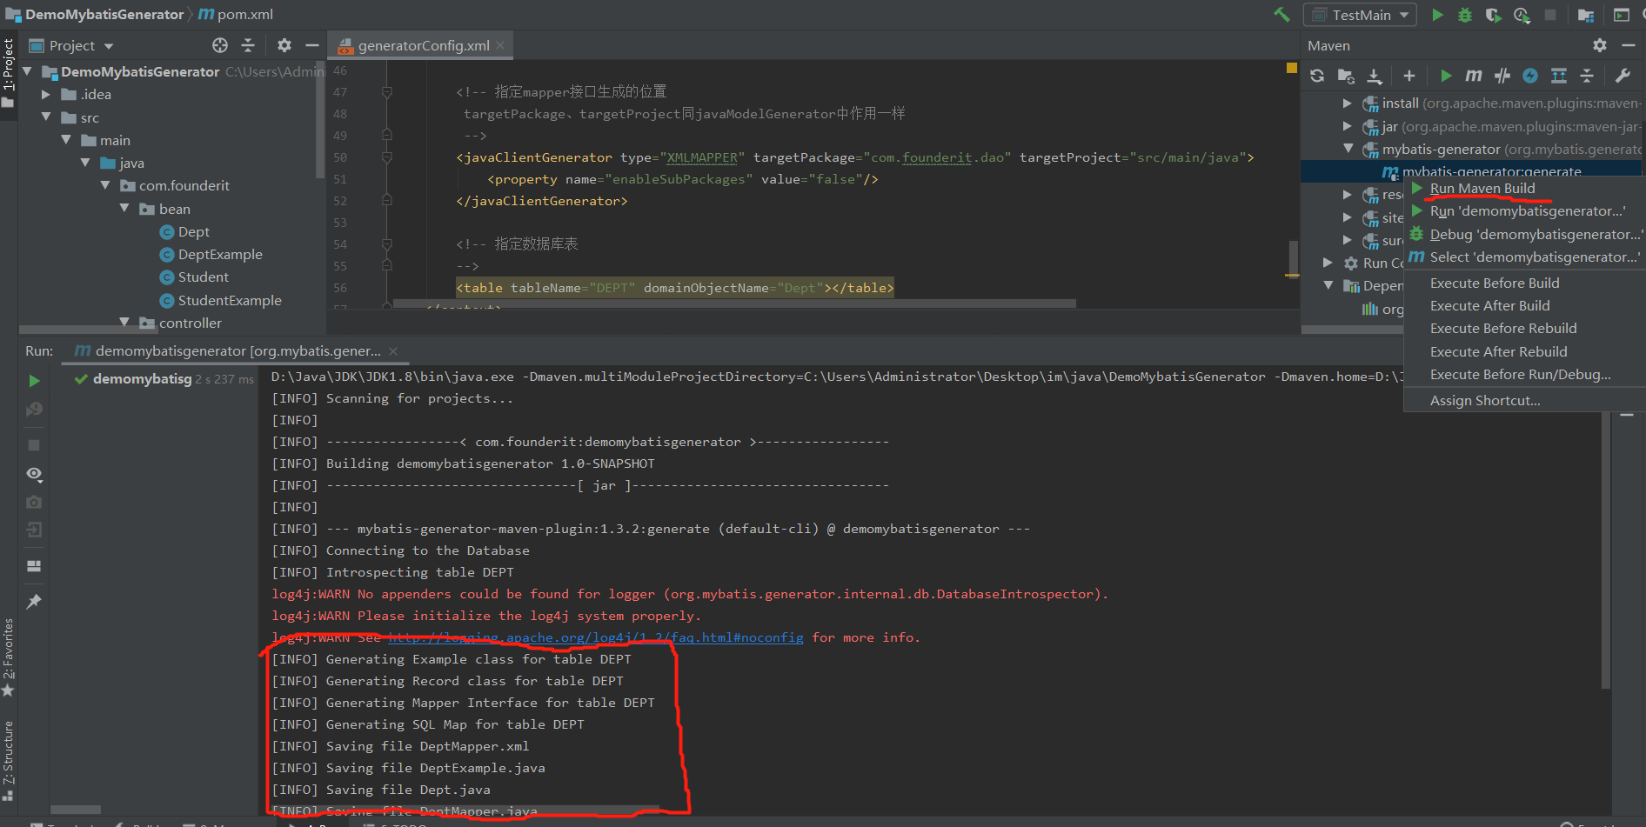Execute Maven goal 'm' icon
This screenshot has height=827, width=1646.
click(1474, 76)
